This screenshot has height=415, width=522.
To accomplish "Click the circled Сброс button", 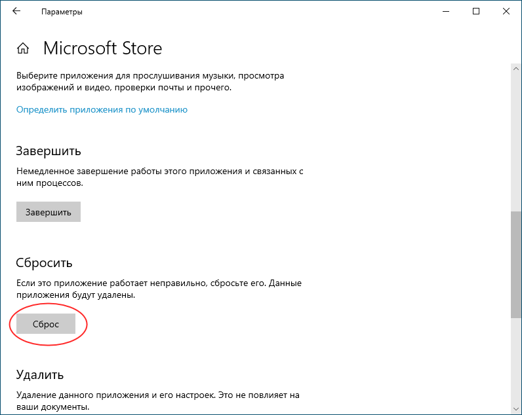I will 46,323.
